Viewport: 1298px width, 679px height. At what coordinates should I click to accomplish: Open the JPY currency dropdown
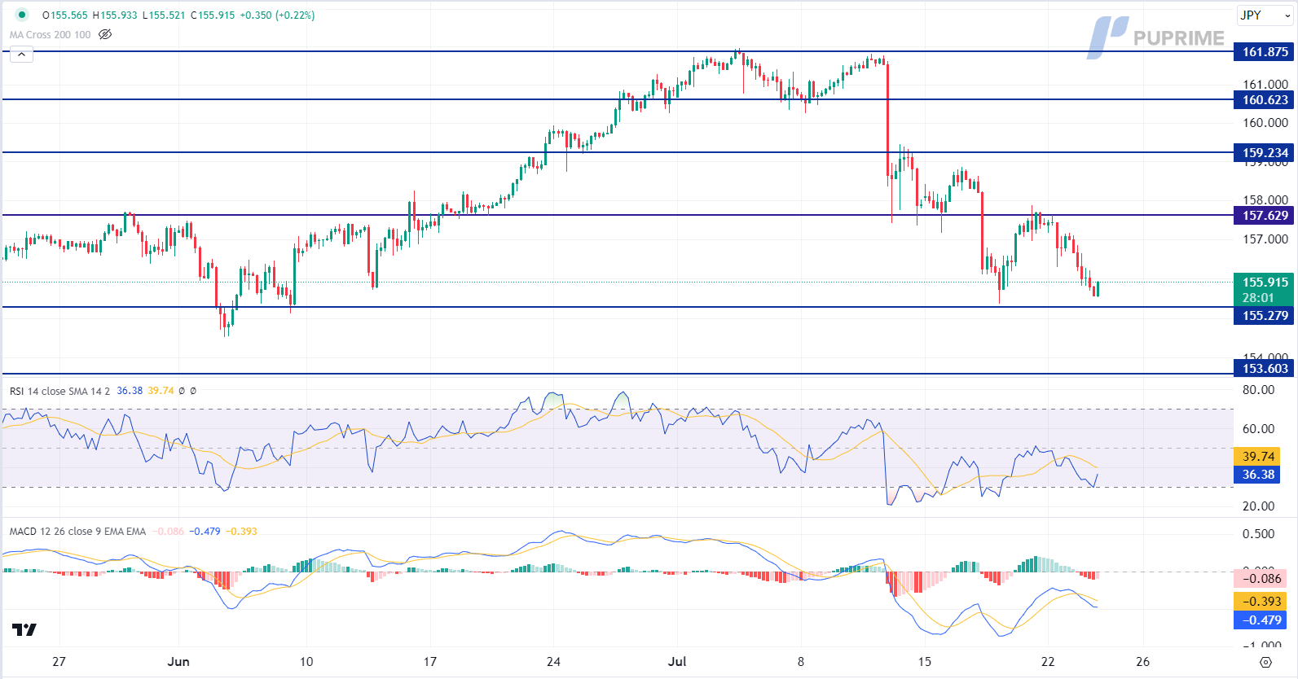(x=1265, y=15)
